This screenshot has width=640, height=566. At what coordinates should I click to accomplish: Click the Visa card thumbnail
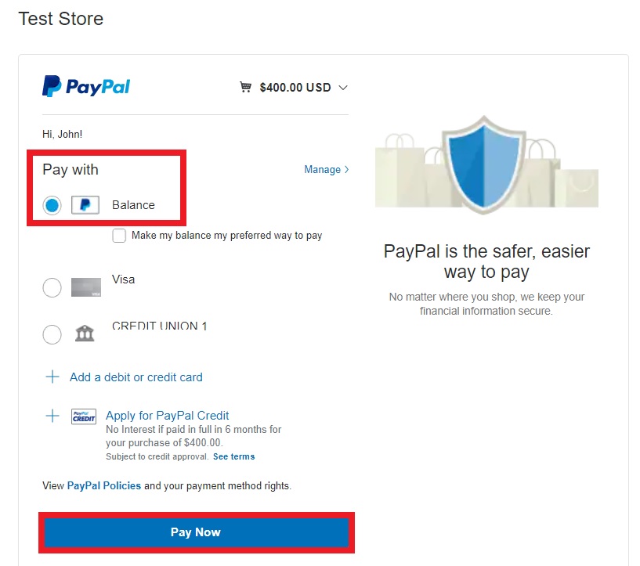[x=85, y=287]
